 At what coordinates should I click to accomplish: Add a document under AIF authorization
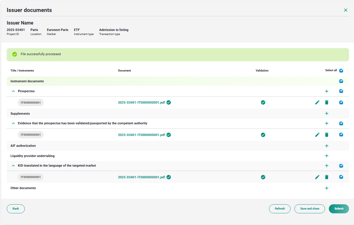(x=327, y=146)
